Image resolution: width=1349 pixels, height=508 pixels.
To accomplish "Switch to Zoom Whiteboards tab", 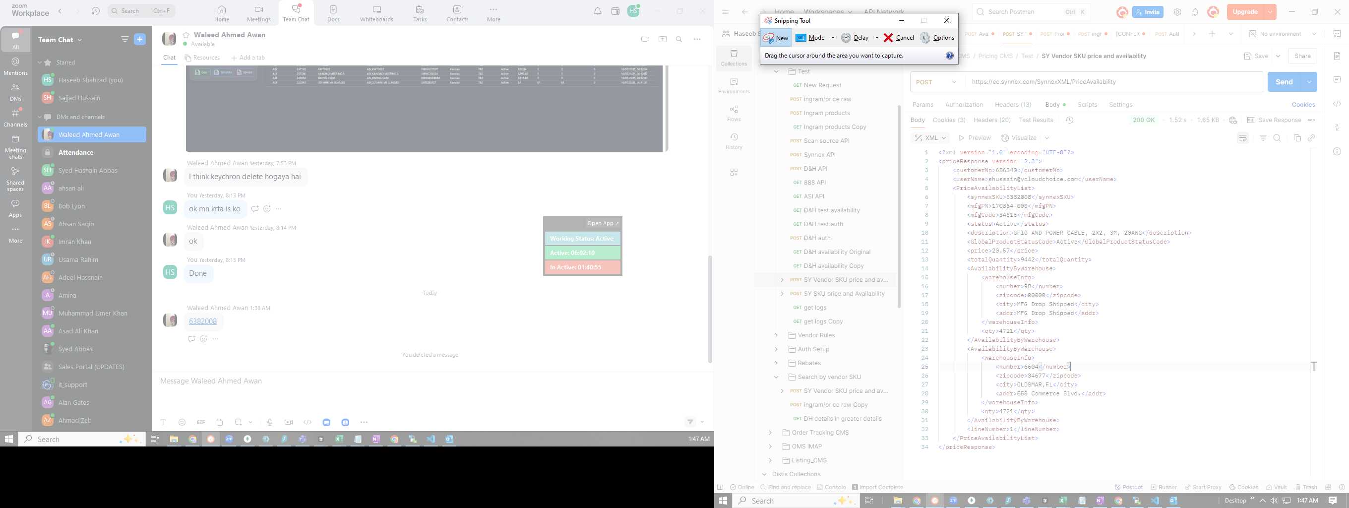I will (376, 13).
